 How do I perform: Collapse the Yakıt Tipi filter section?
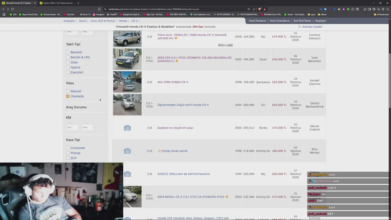[73, 44]
